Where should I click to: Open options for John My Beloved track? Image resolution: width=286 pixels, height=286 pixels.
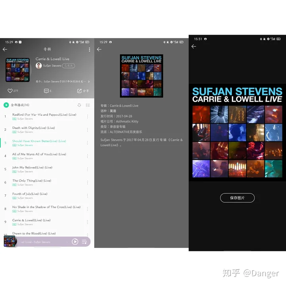87,169
